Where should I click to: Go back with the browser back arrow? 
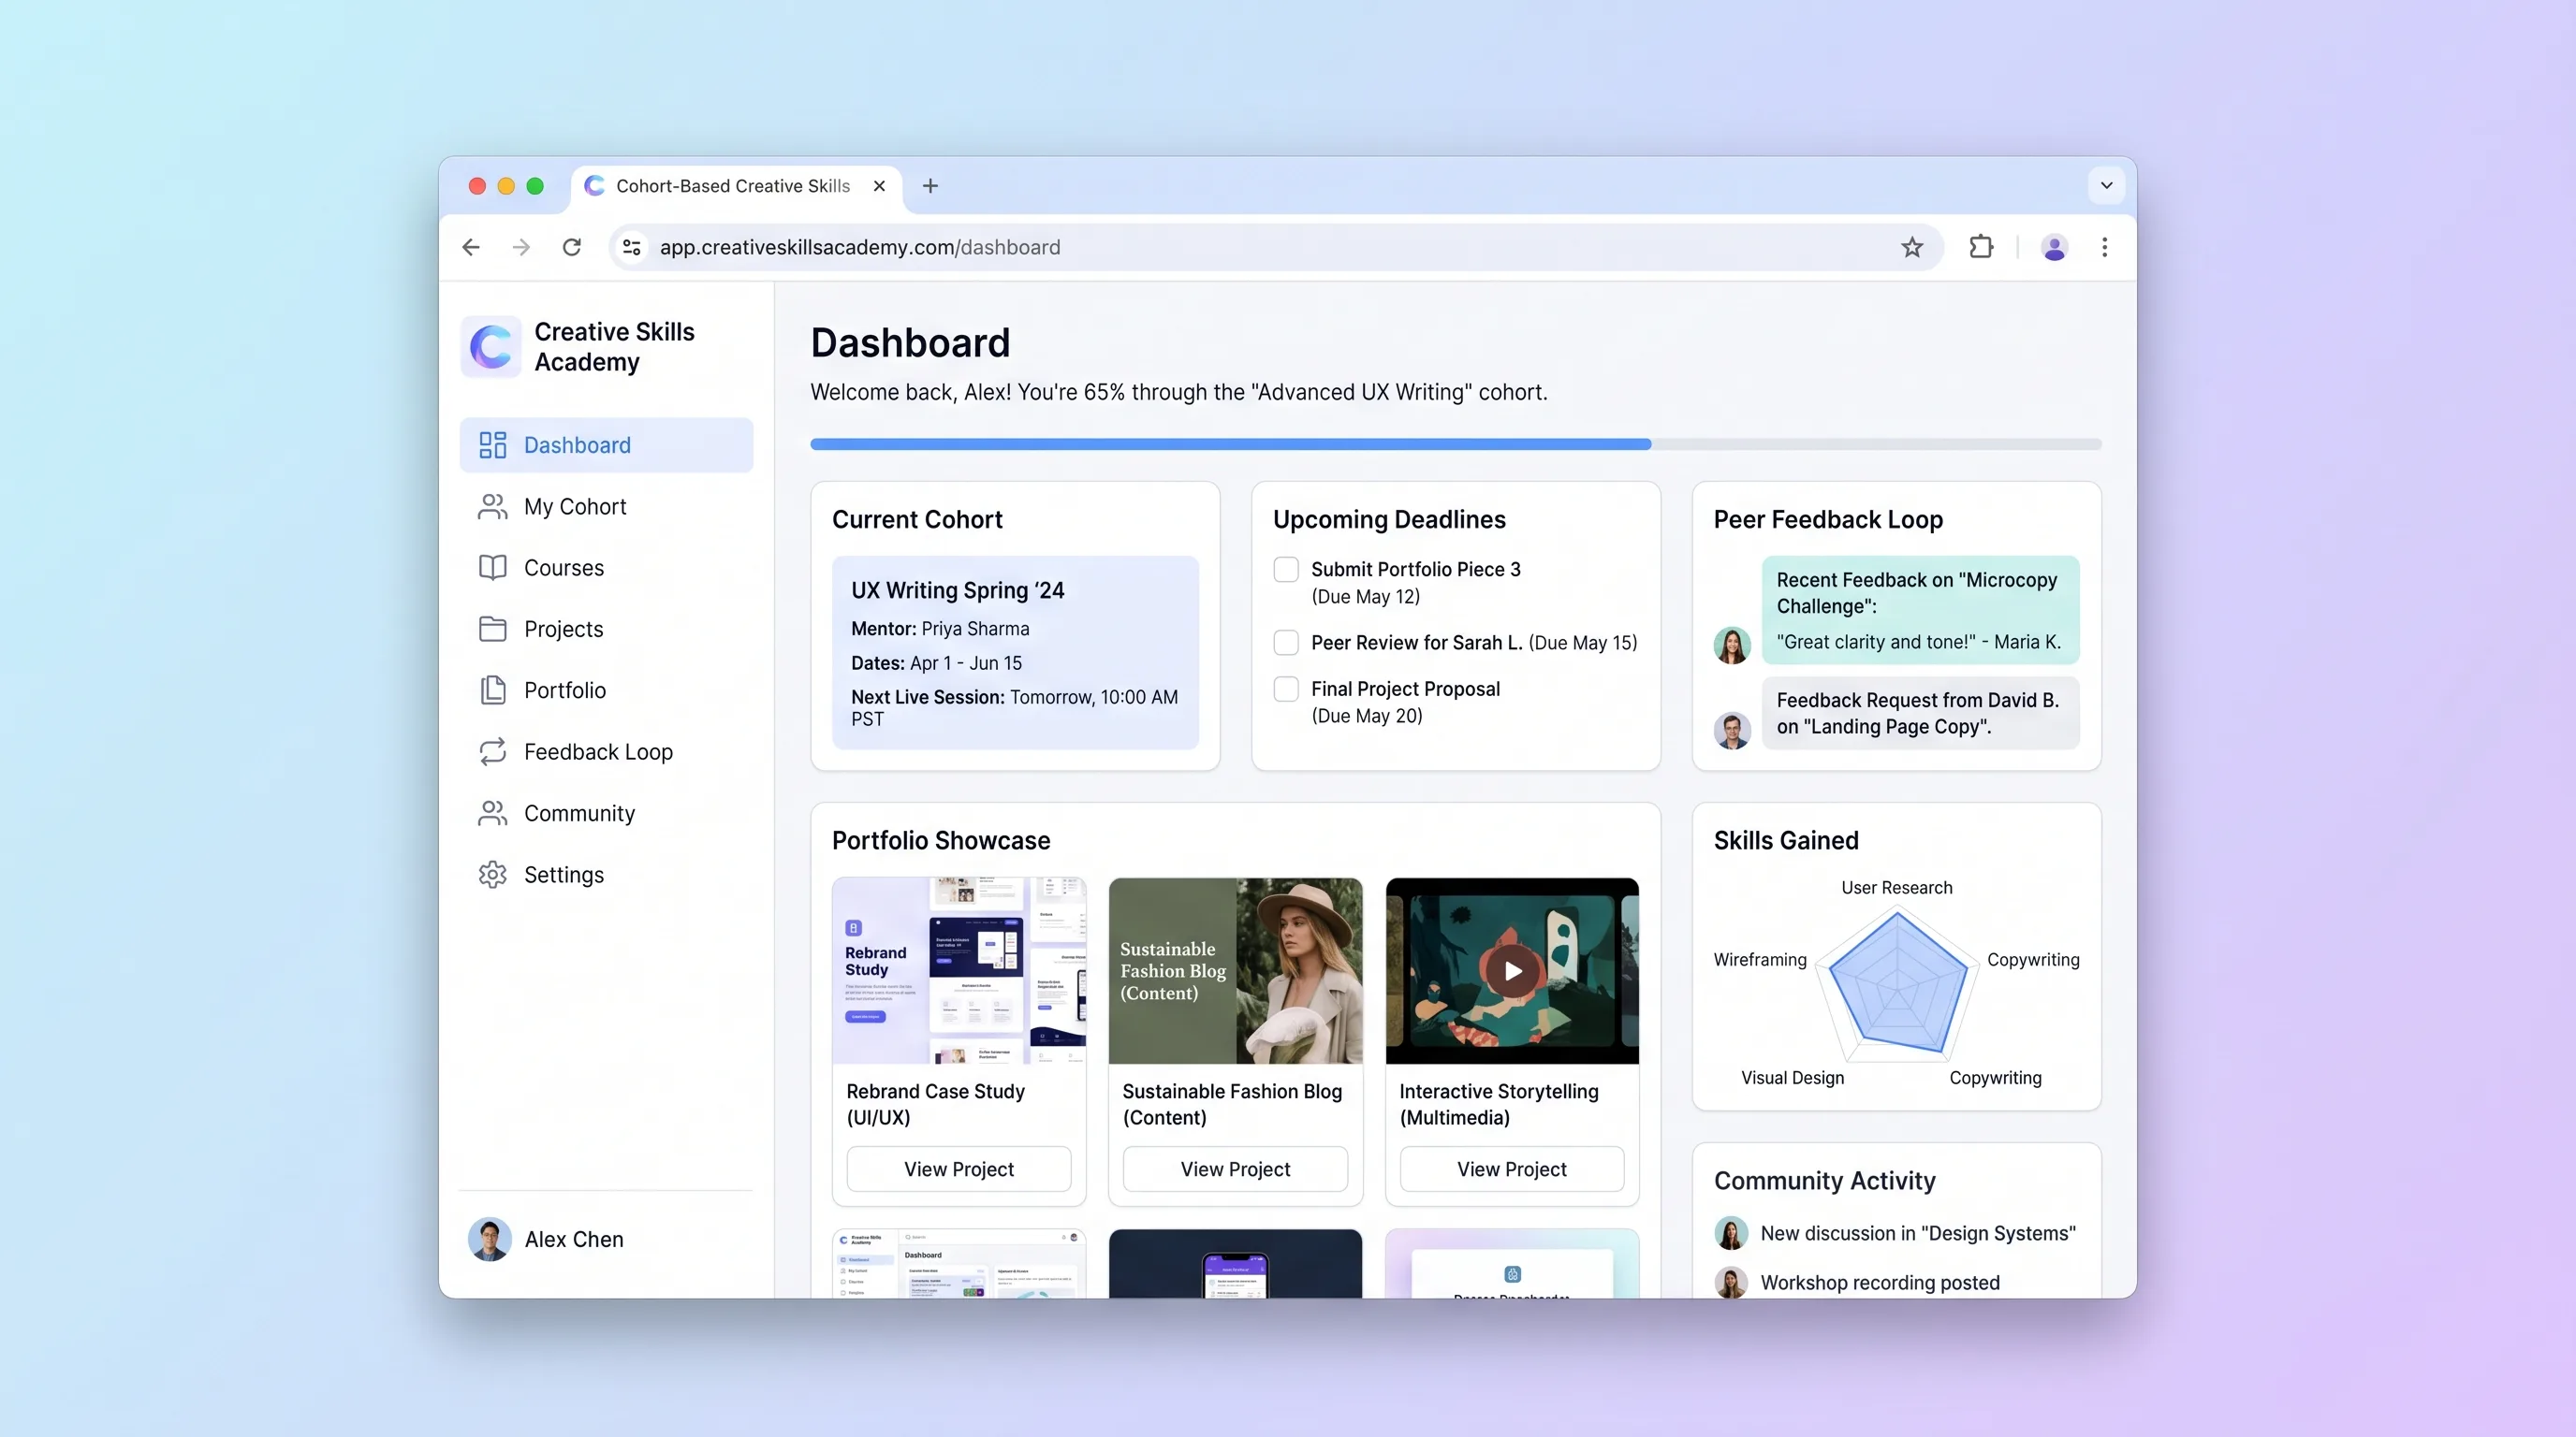(471, 247)
